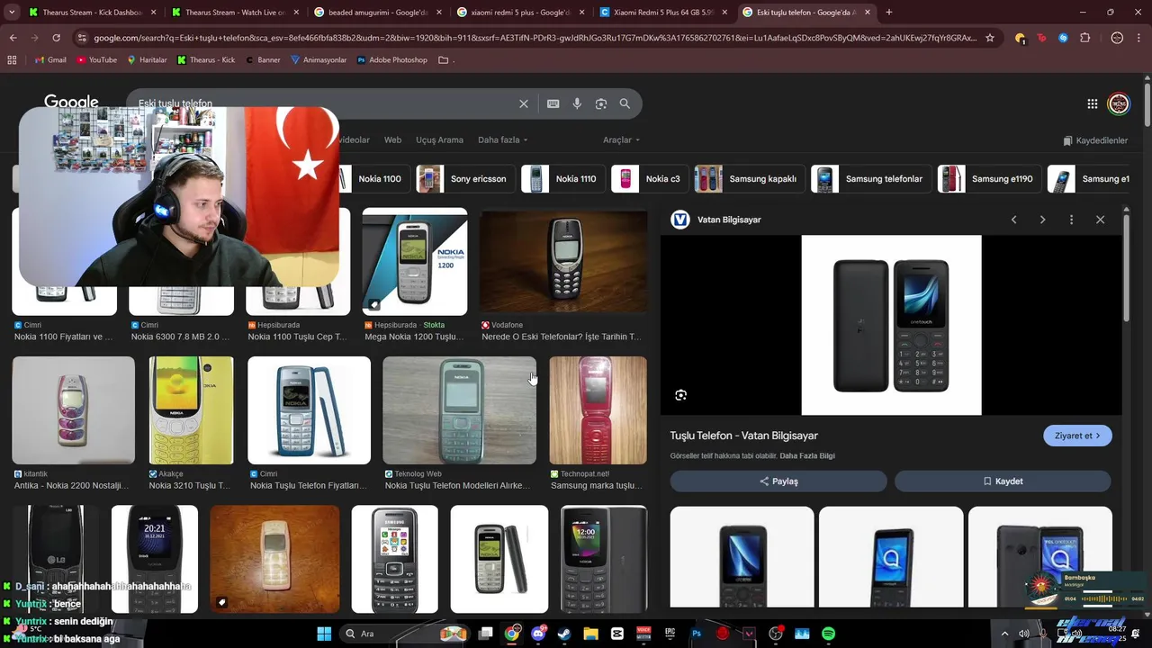Filter results by the Samsung kapaklı chip
The height and width of the screenshot is (648, 1152).
pos(750,179)
